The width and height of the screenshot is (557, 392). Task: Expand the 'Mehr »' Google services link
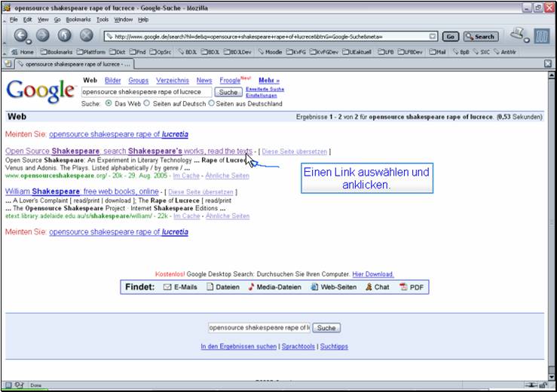(x=268, y=80)
